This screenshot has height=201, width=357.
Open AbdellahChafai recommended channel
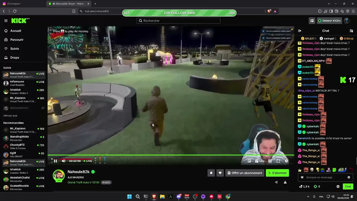[24, 179]
